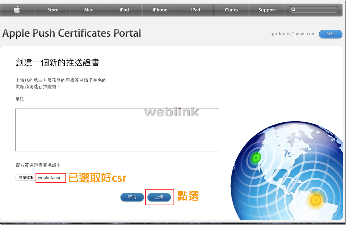Viewport: 346px width, 225px height.
Task: Focus the search field in navigation bar
Action: click(x=314, y=10)
